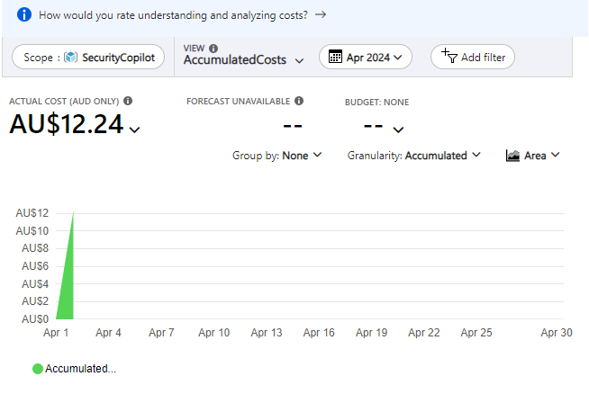Click info icon next to Forecast Unavailable
Image resolution: width=589 pixels, height=394 pixels.
click(x=299, y=102)
